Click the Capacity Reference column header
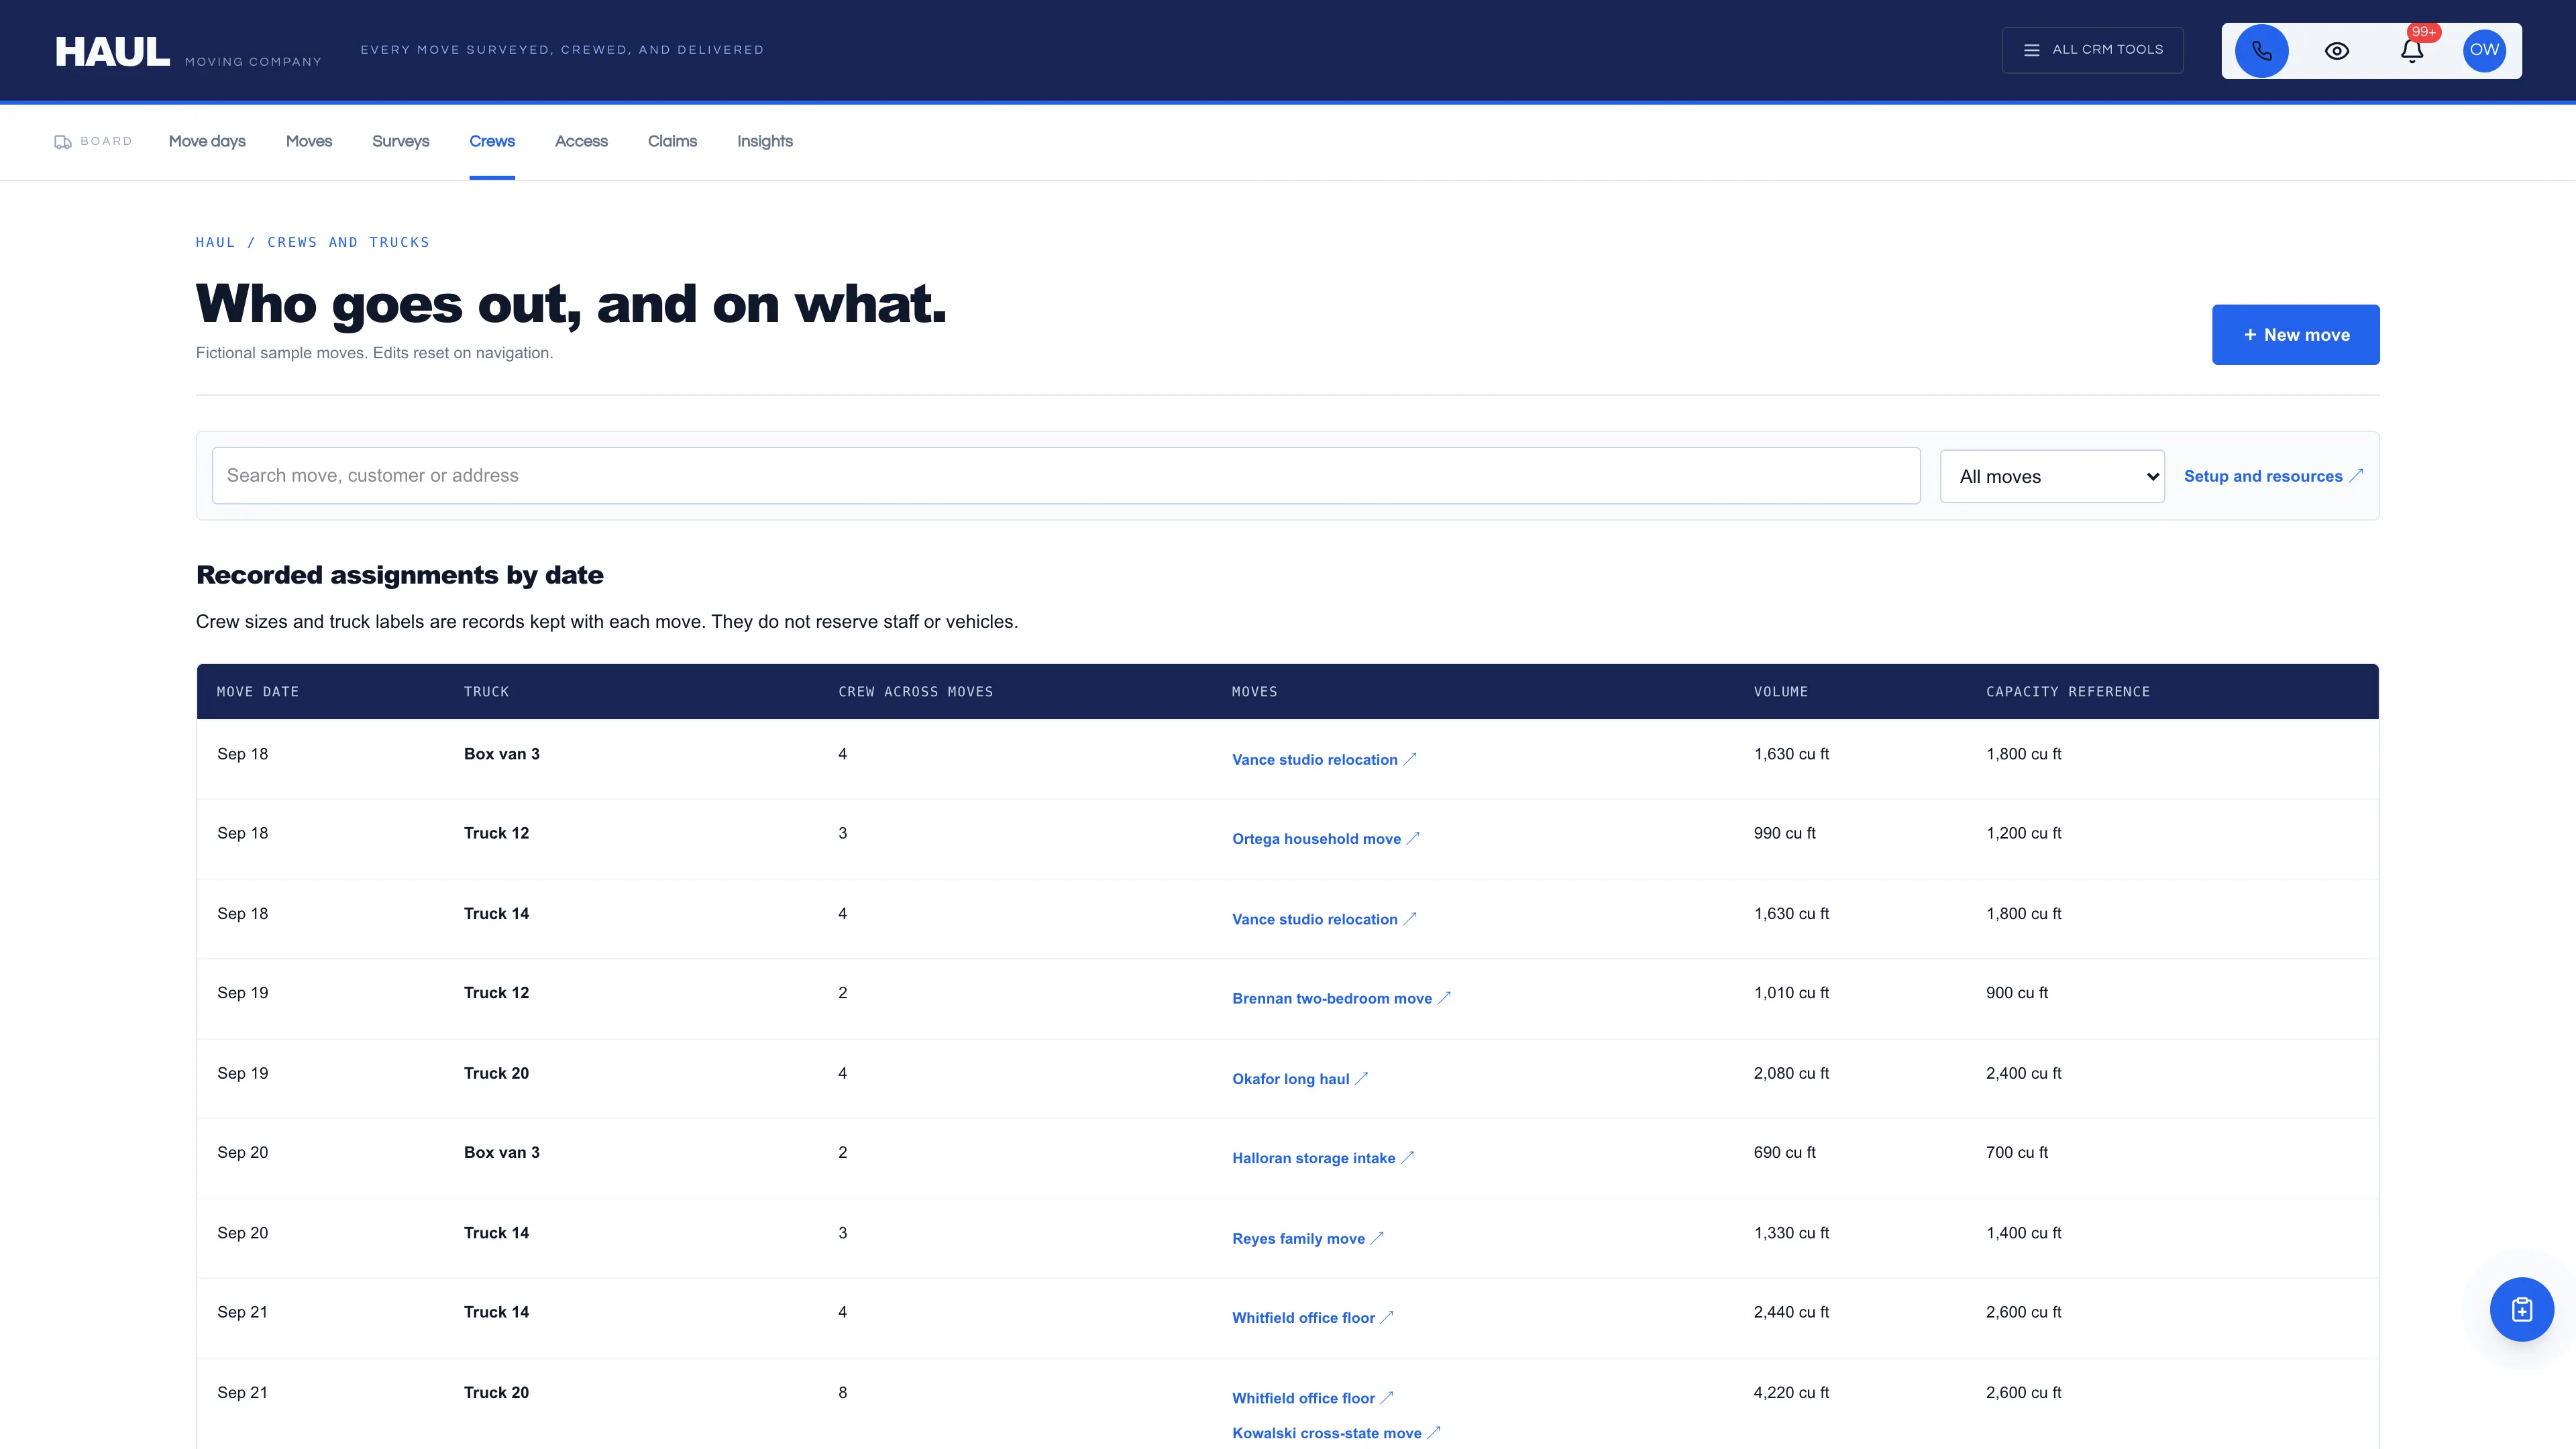 (x=2067, y=692)
